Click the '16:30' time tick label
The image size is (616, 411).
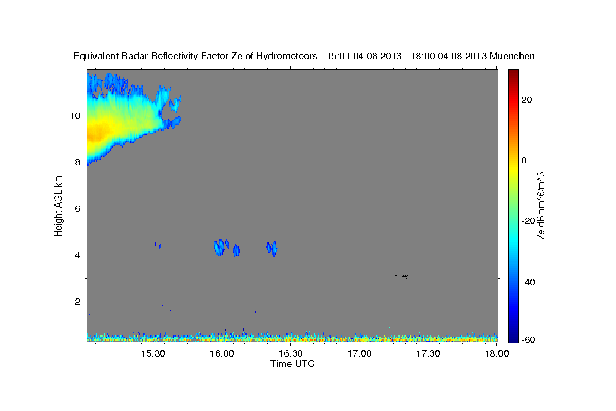tap(291, 354)
